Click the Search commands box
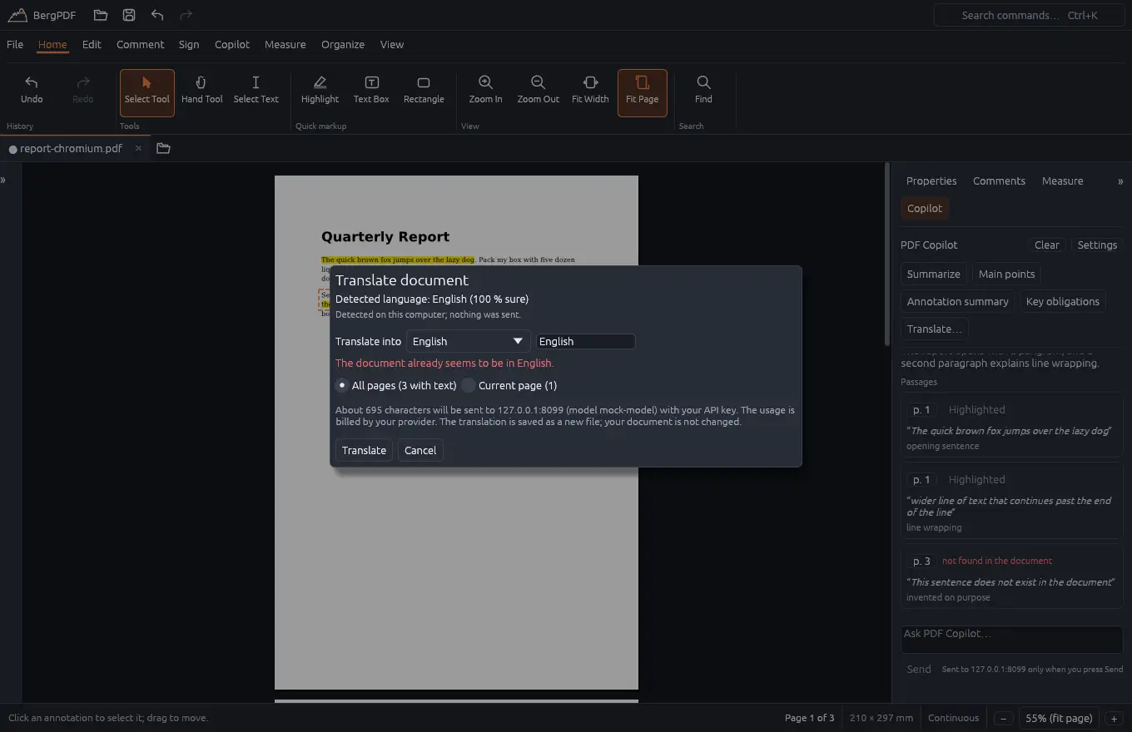The width and height of the screenshot is (1132, 732). (x=1030, y=15)
